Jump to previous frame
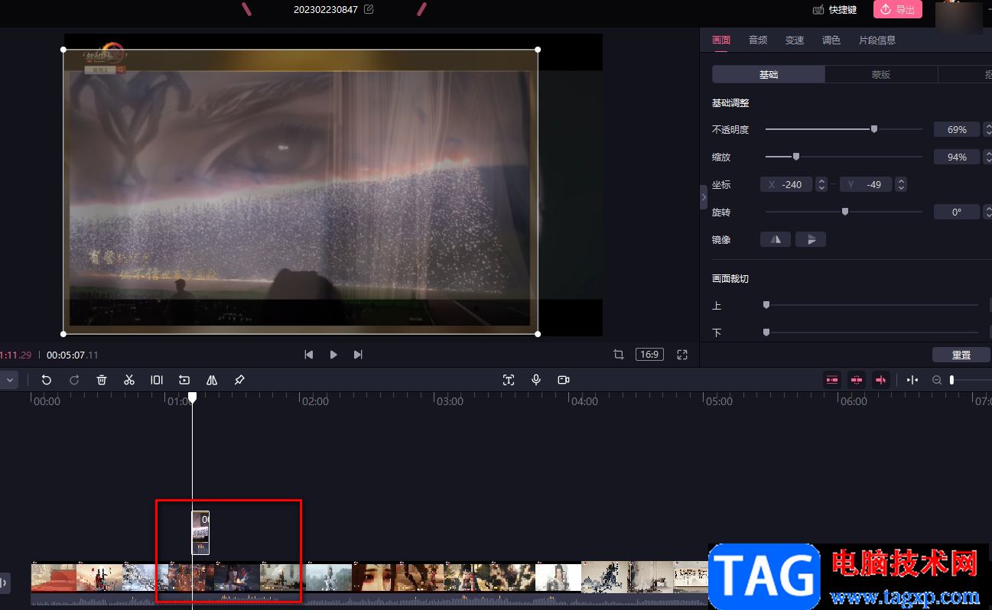Screen dimensions: 992x610 (x=309, y=355)
